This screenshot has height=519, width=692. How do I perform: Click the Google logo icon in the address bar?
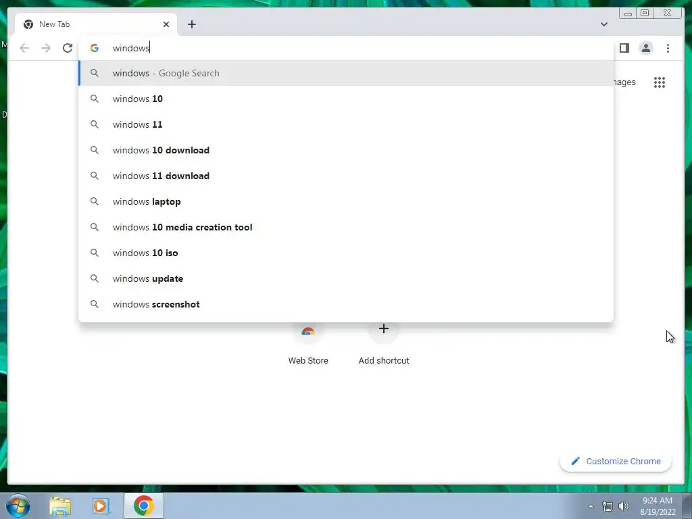tap(95, 48)
